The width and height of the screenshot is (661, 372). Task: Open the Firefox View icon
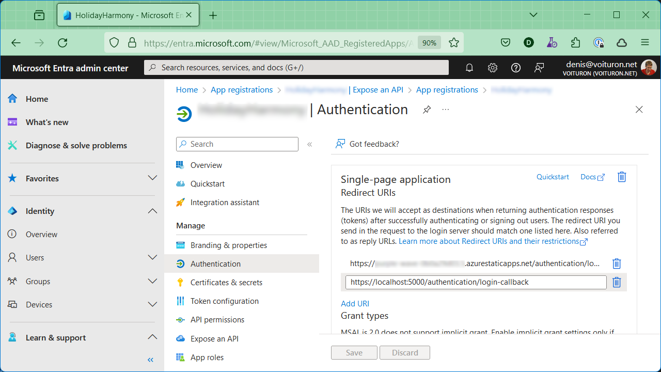coord(39,16)
